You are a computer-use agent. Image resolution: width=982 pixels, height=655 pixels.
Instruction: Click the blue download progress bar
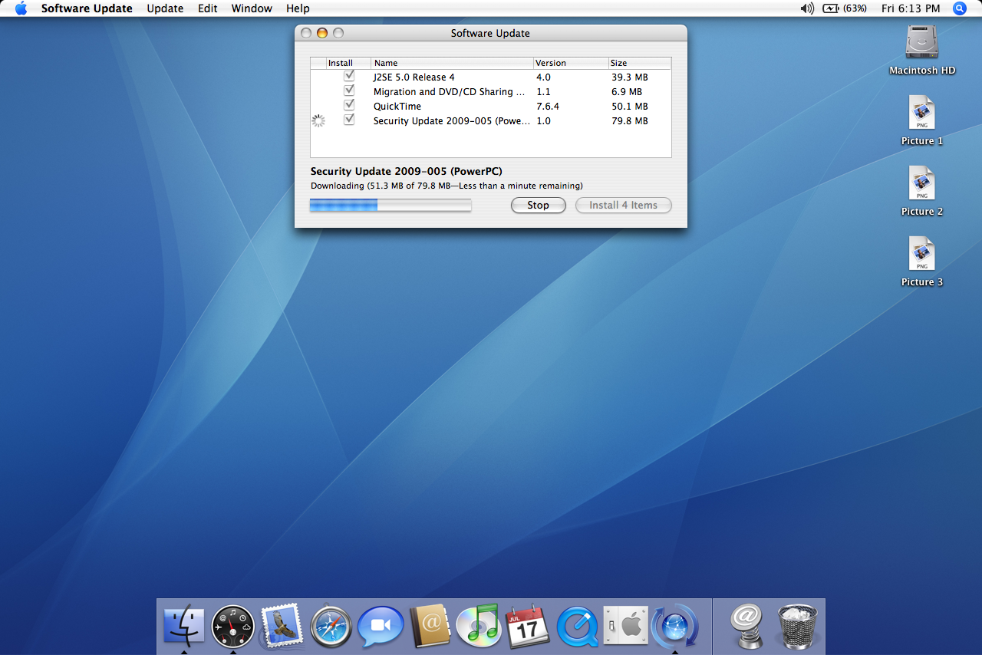click(390, 206)
